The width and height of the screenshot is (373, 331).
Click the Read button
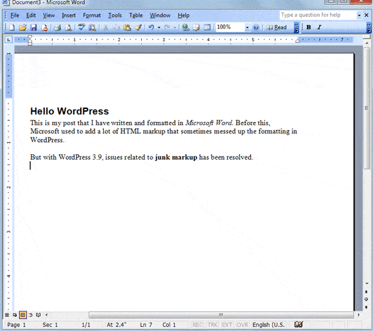(x=277, y=28)
